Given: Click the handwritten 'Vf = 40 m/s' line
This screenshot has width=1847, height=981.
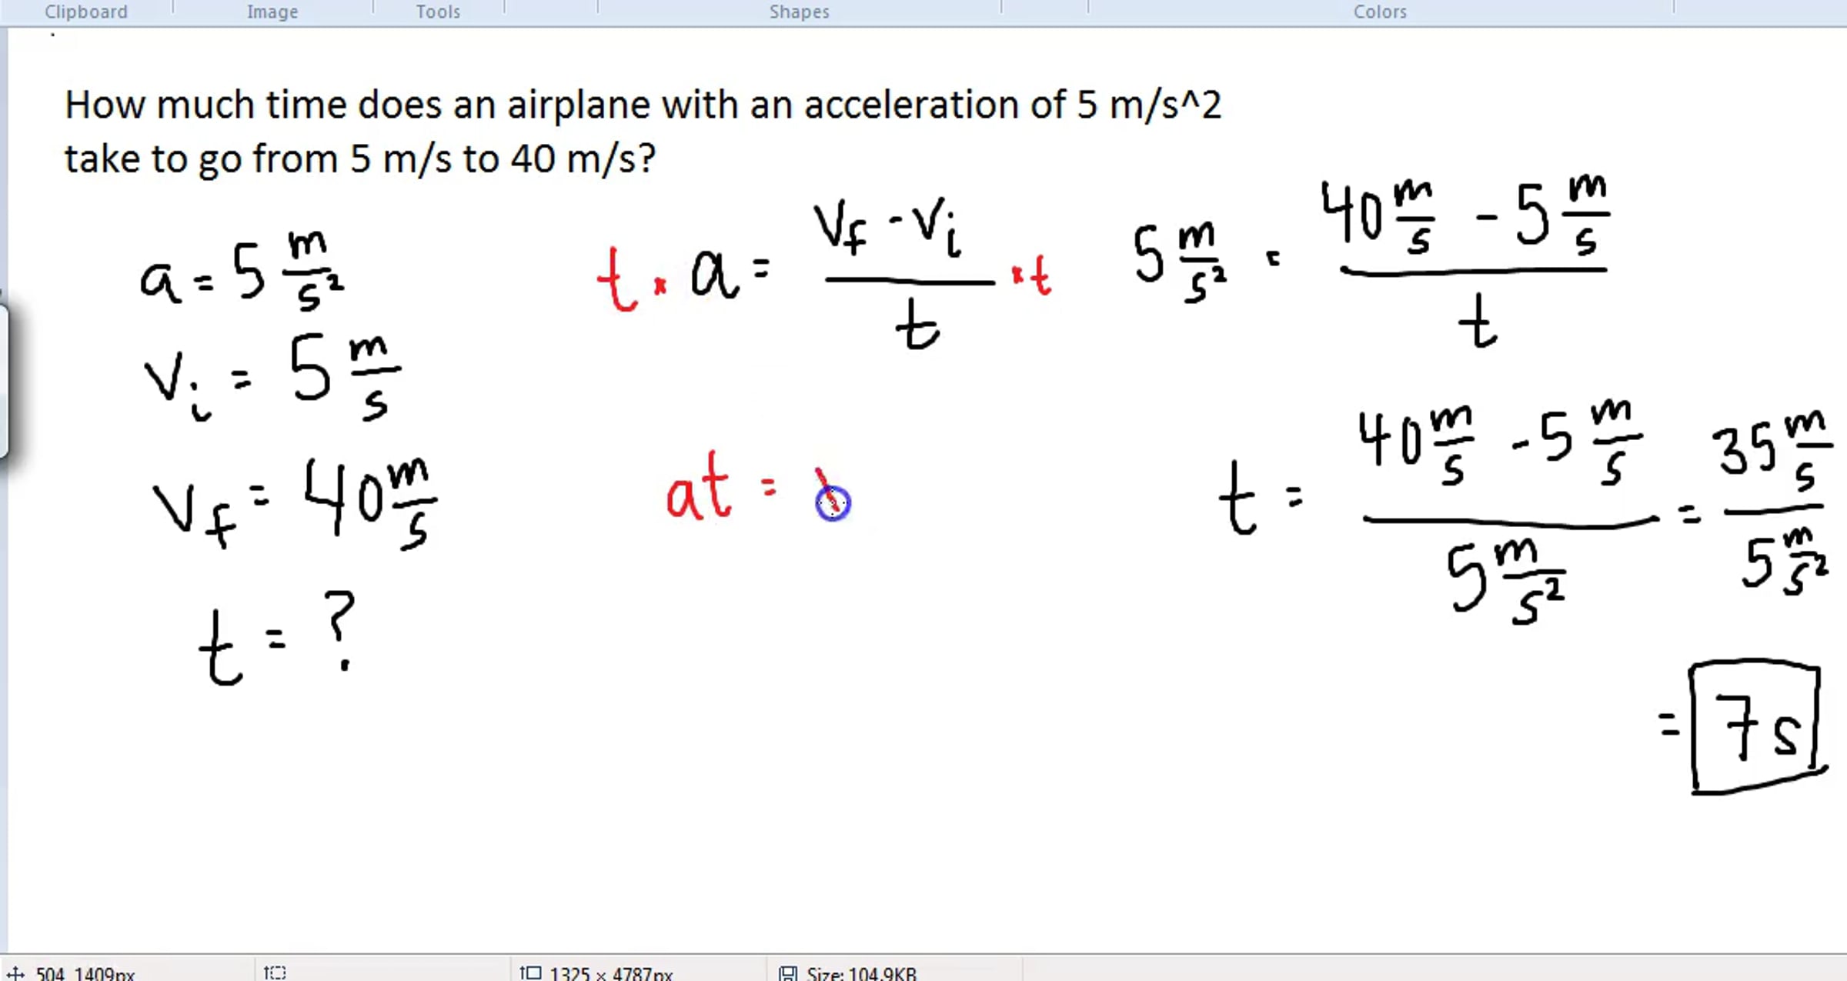Looking at the screenshot, I should [295, 504].
